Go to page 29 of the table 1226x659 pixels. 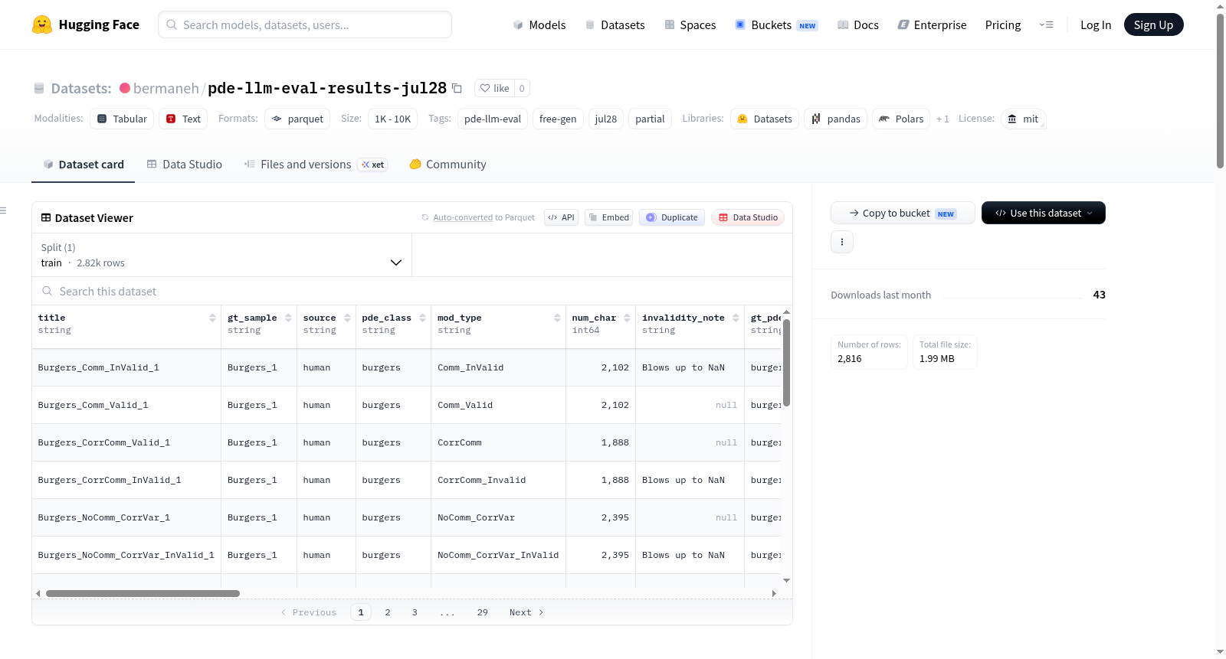pyautogui.click(x=483, y=612)
